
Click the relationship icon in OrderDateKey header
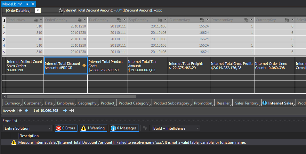coord(79,20)
